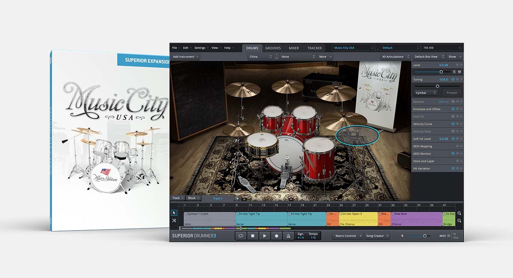Start playback with play button
513x278 pixels.
pos(265,236)
